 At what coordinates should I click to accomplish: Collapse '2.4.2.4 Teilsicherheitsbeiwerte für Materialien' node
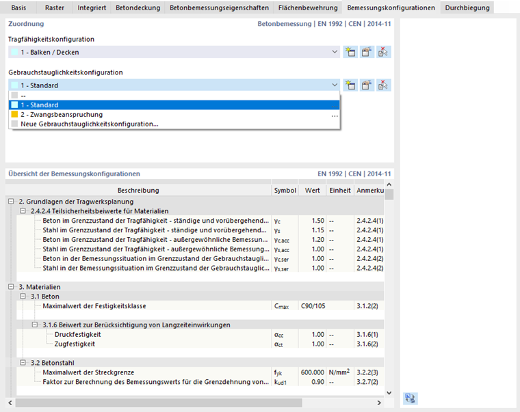click(x=23, y=211)
